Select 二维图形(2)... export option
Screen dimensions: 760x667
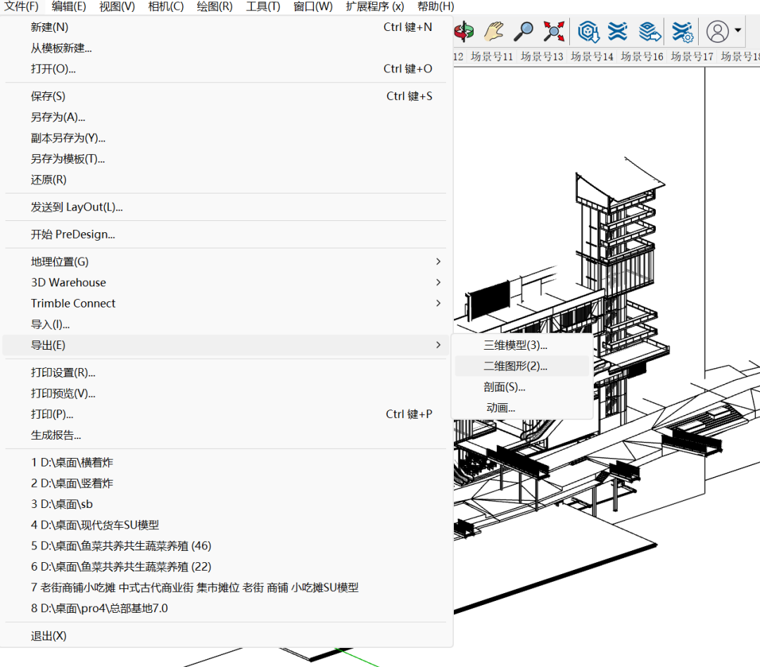pyautogui.click(x=522, y=367)
